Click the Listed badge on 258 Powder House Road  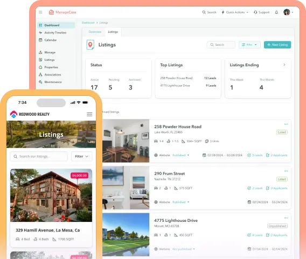[x=282, y=132]
